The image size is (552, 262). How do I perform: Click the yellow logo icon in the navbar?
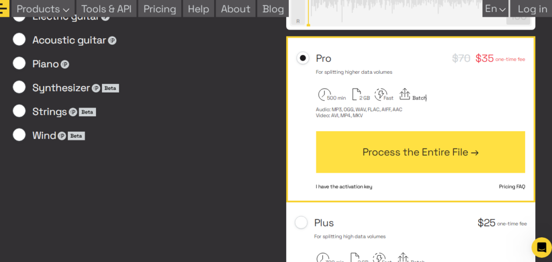click(x=4, y=9)
